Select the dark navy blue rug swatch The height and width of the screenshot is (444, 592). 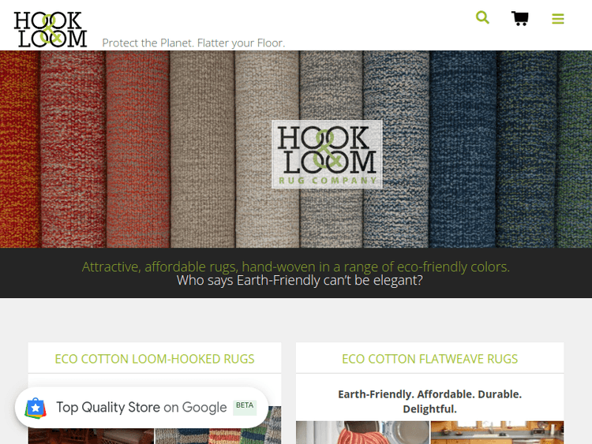click(x=463, y=149)
